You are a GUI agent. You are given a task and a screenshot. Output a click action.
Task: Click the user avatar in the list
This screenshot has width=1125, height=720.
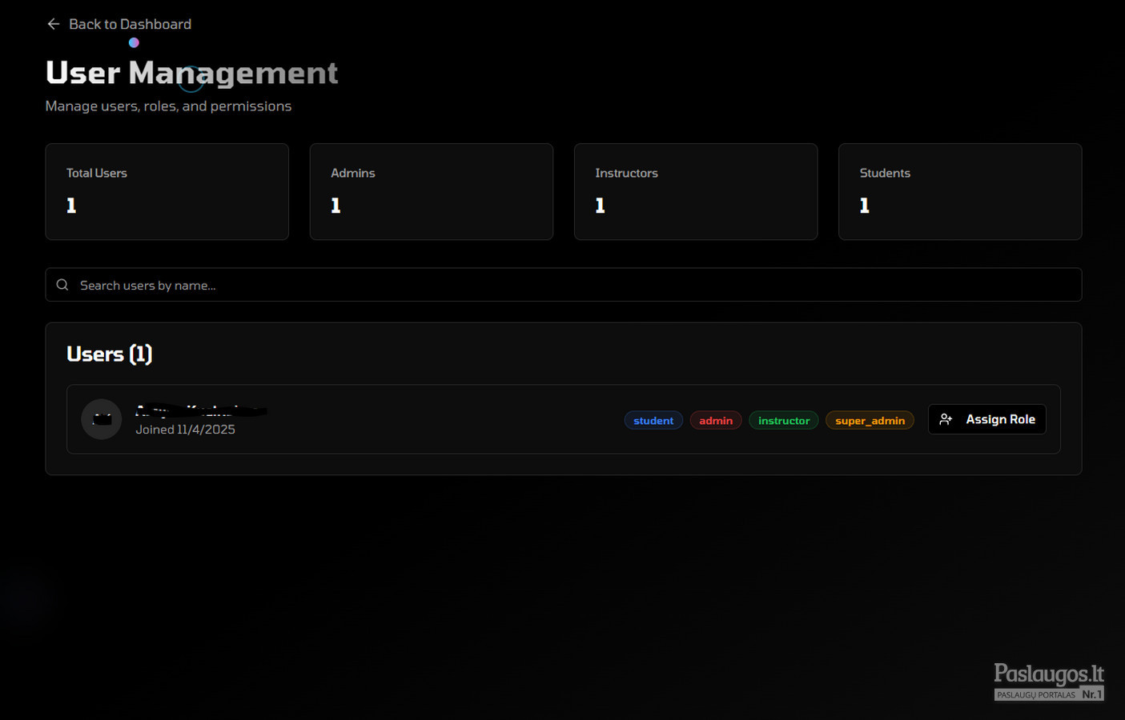pyautogui.click(x=102, y=419)
